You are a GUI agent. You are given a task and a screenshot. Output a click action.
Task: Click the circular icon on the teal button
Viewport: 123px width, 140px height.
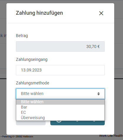[59, 121]
